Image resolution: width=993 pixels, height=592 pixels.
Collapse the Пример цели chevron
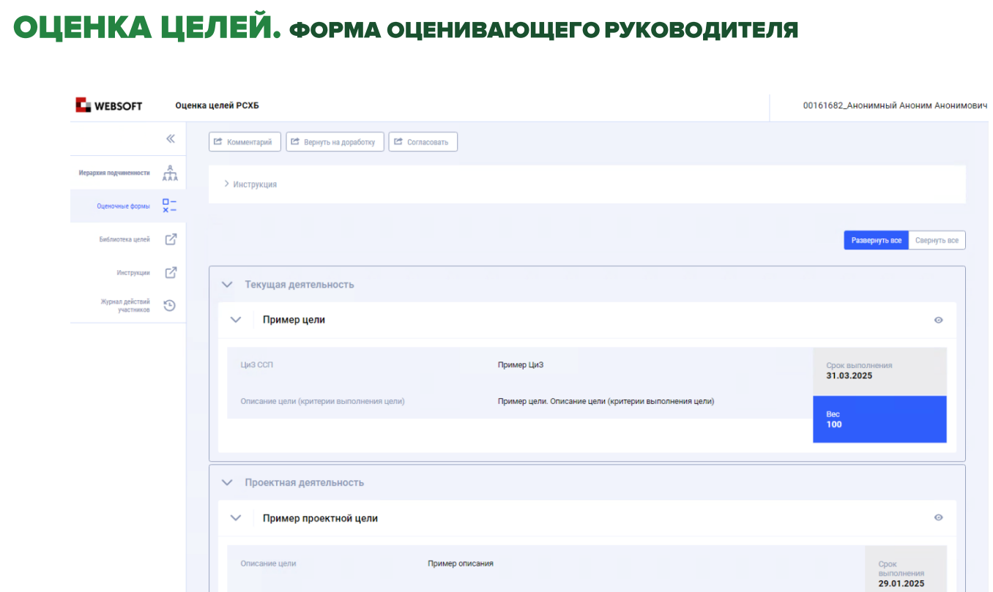pos(236,320)
